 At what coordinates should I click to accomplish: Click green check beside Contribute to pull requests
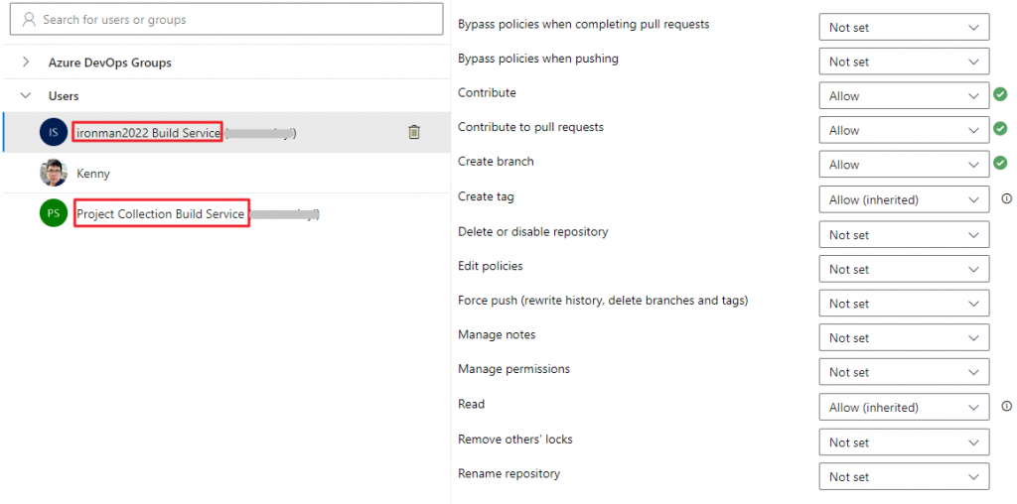tap(1001, 129)
